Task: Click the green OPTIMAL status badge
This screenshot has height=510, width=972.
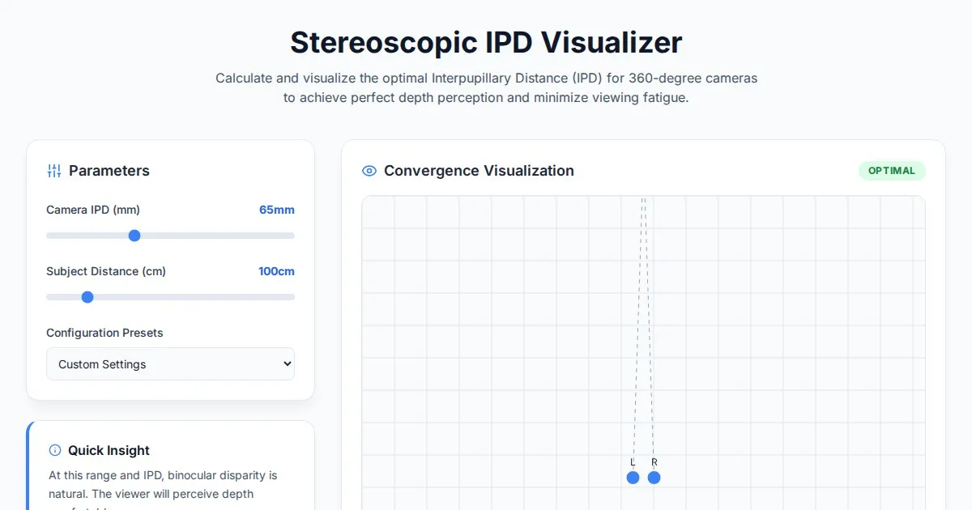Action: [x=891, y=171]
